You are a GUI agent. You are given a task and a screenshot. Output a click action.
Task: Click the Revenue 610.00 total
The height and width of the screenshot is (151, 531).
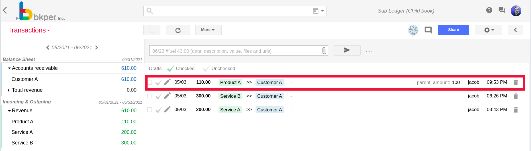[x=129, y=111]
